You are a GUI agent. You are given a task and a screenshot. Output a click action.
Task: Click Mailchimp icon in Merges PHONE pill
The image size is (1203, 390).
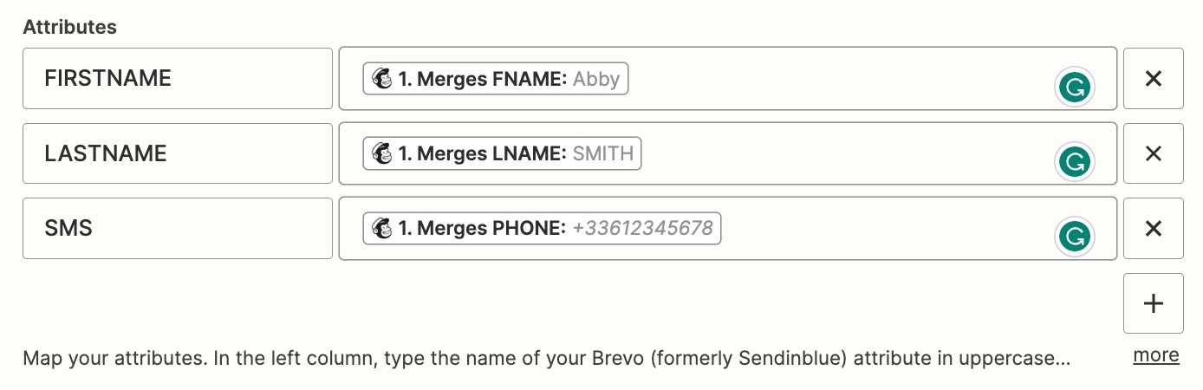381,228
